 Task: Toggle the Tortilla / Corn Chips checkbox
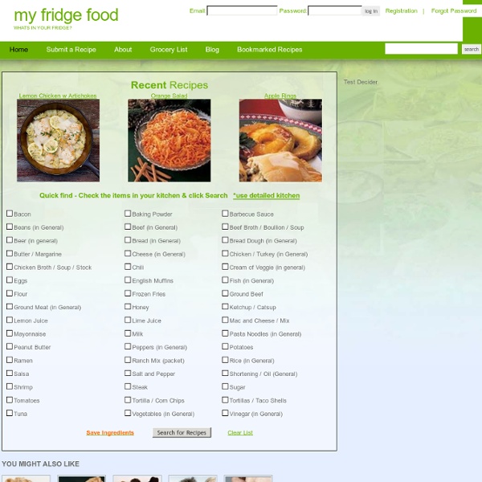[x=128, y=400]
